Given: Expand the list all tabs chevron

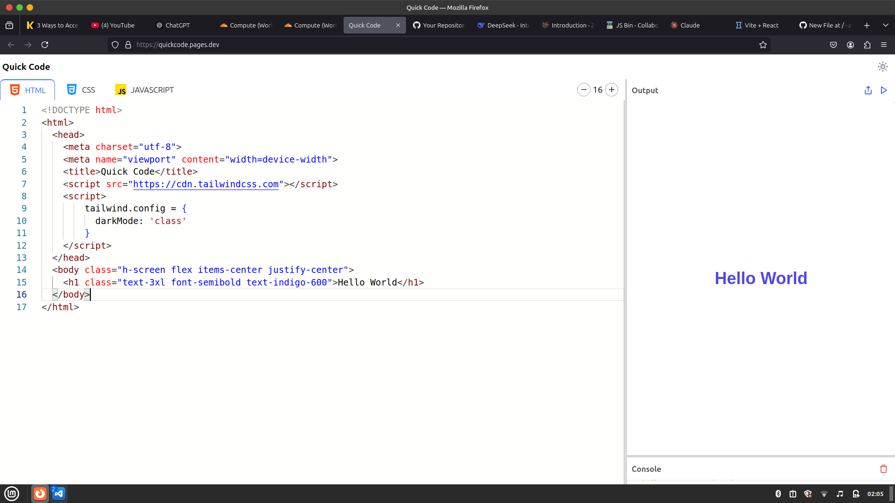Looking at the screenshot, I should pyautogui.click(x=885, y=25).
